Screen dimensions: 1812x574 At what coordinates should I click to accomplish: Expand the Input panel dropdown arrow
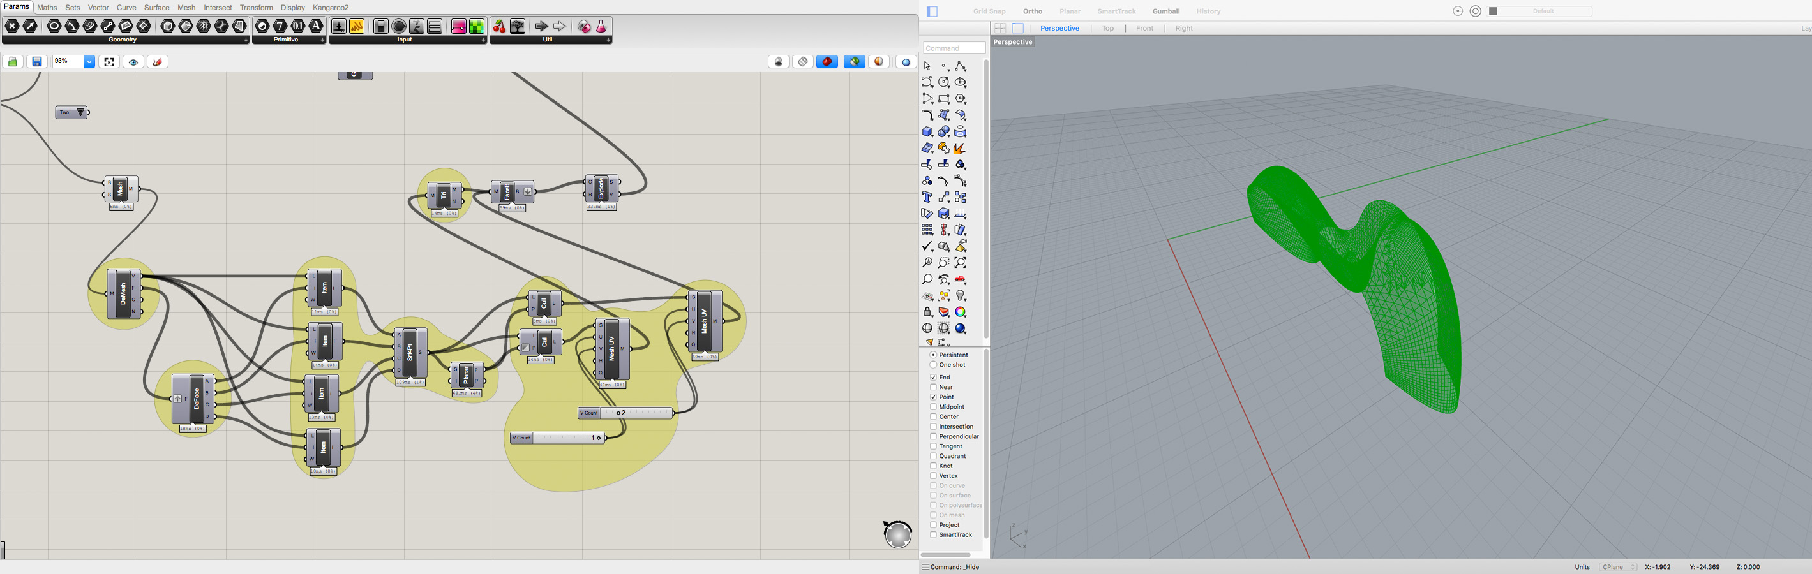point(483,40)
